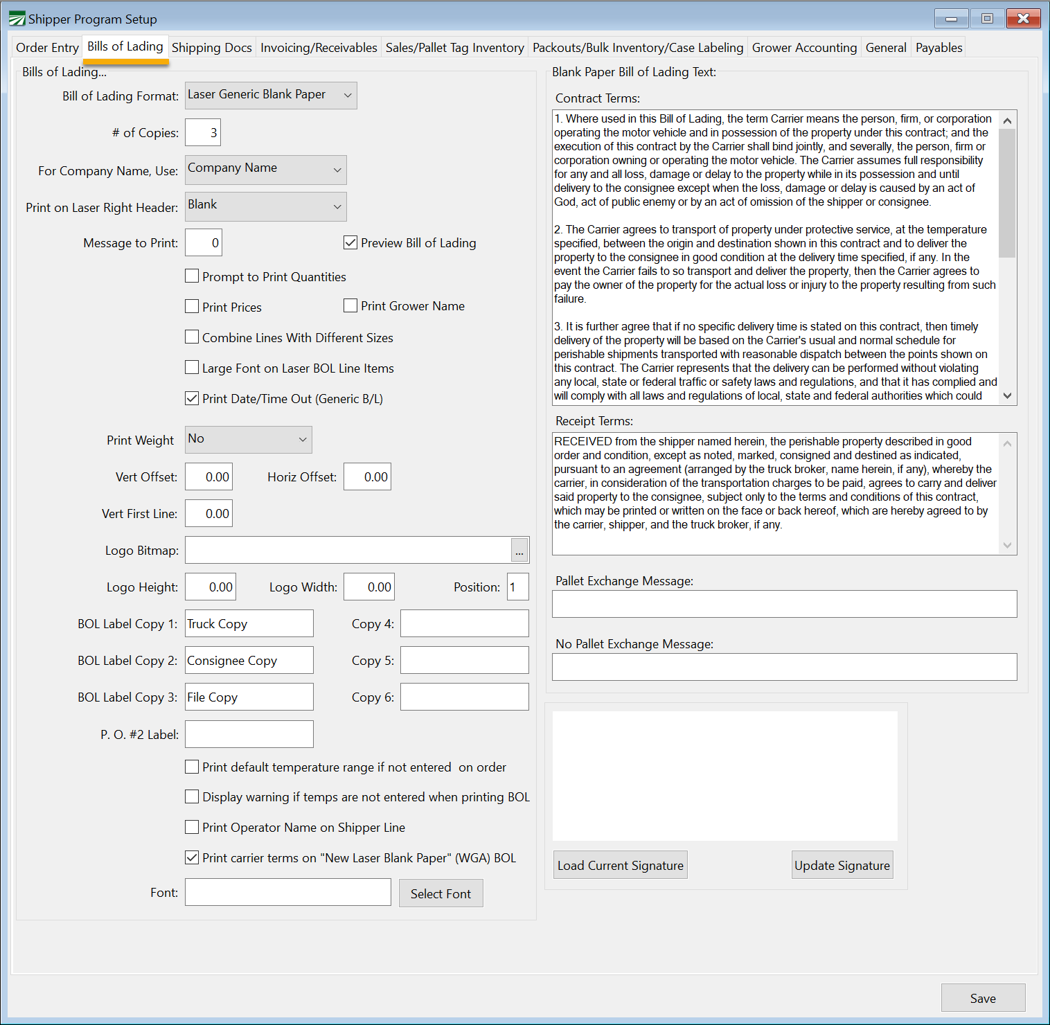This screenshot has width=1050, height=1025.
Task: Minimize the Shipper Program Setup window
Action: (x=952, y=19)
